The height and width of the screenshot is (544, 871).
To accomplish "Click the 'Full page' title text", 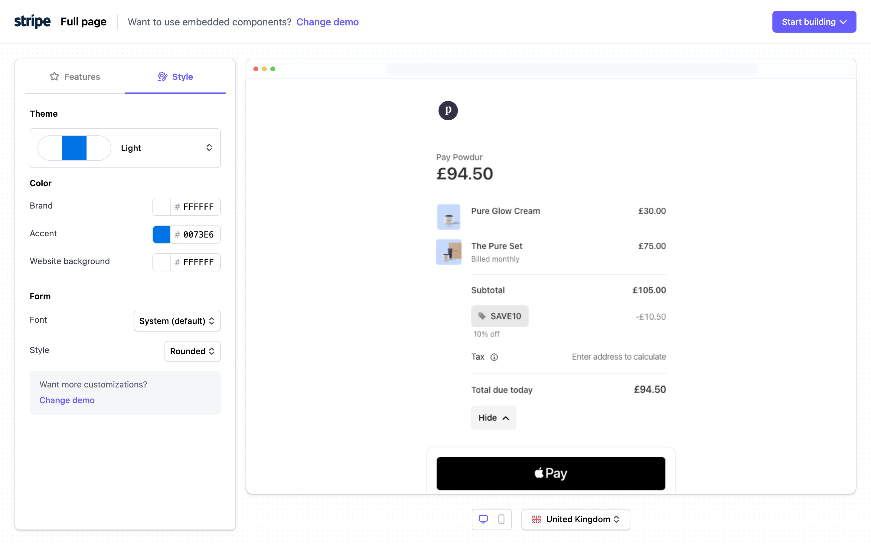I will (x=83, y=21).
